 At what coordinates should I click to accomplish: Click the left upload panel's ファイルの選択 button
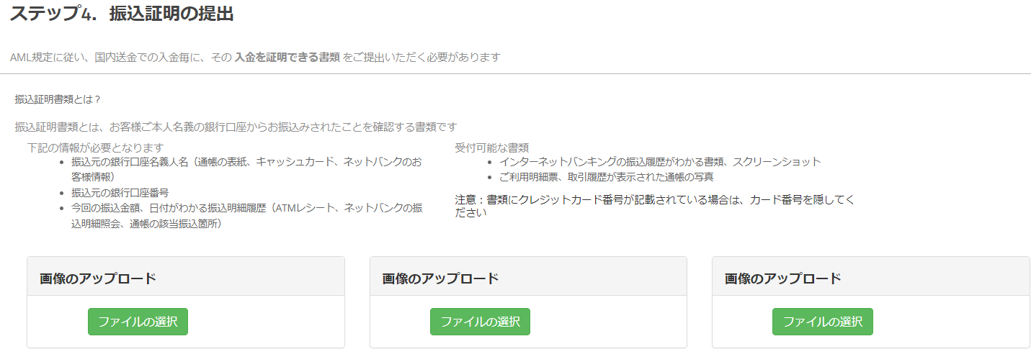pos(138,322)
